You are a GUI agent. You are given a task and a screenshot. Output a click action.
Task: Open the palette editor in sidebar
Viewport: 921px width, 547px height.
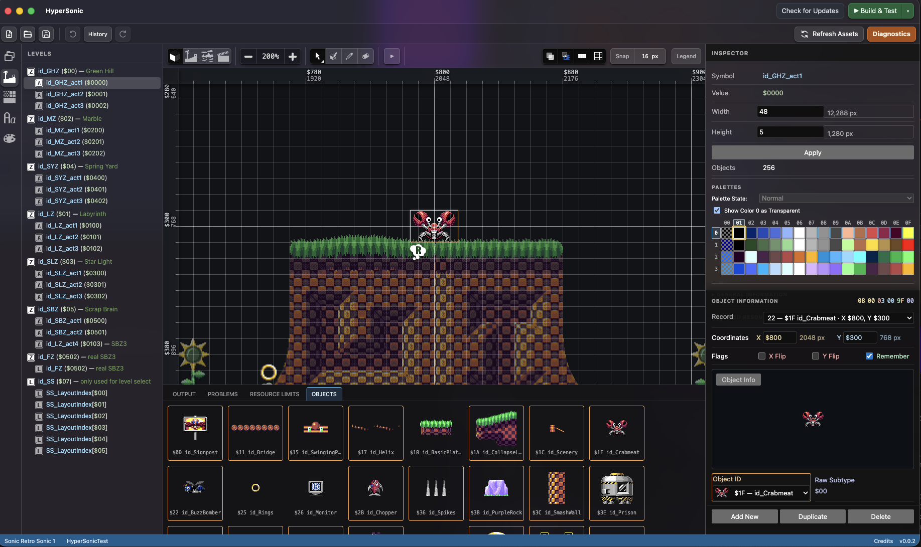pyautogui.click(x=10, y=138)
